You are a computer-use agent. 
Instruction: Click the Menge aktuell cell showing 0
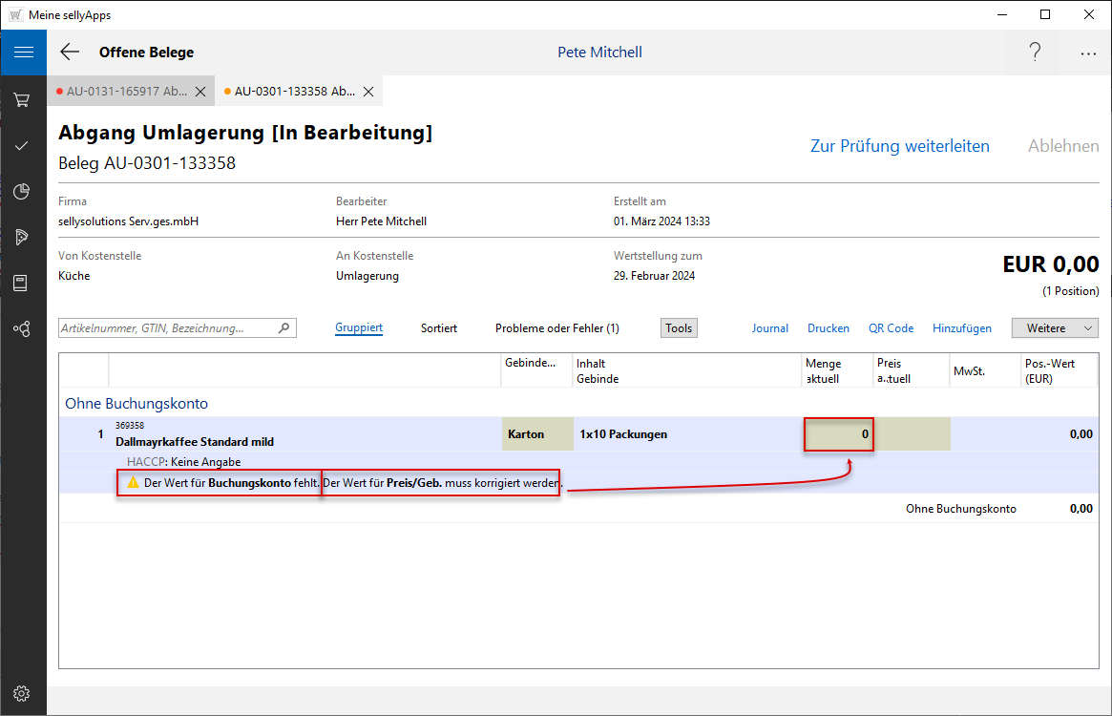[x=839, y=434]
